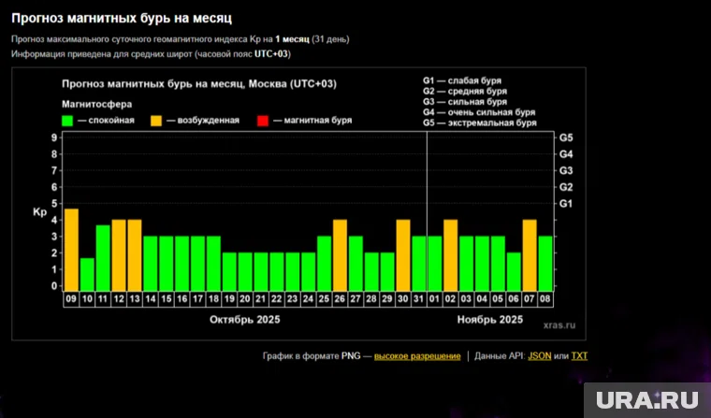Click the page heading "Прогноз магнитных бурь на месяц"

click(x=122, y=18)
